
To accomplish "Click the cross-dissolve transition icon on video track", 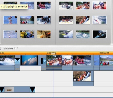I will [x=17, y=61].
